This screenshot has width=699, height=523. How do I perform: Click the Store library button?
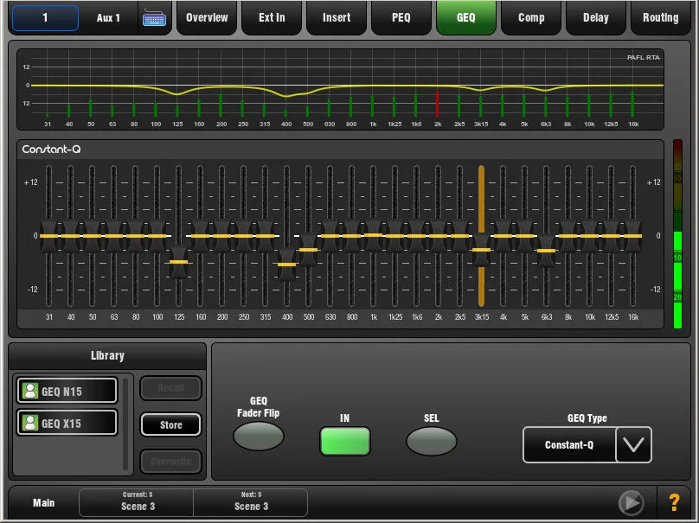170,424
